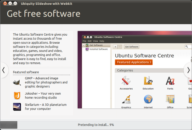The image size is (192, 130).
Task: Click the 'Accessories' category label
Action: (x=126, y=89)
